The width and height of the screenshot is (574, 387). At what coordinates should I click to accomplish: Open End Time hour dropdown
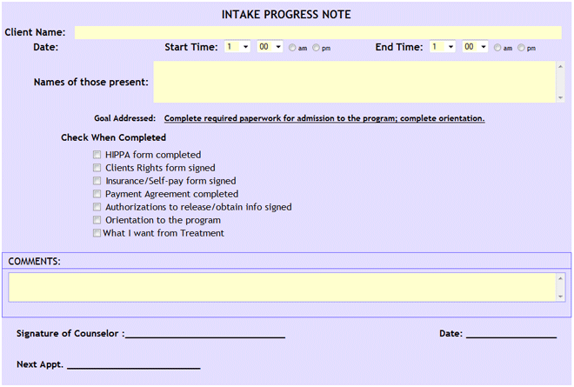point(442,47)
